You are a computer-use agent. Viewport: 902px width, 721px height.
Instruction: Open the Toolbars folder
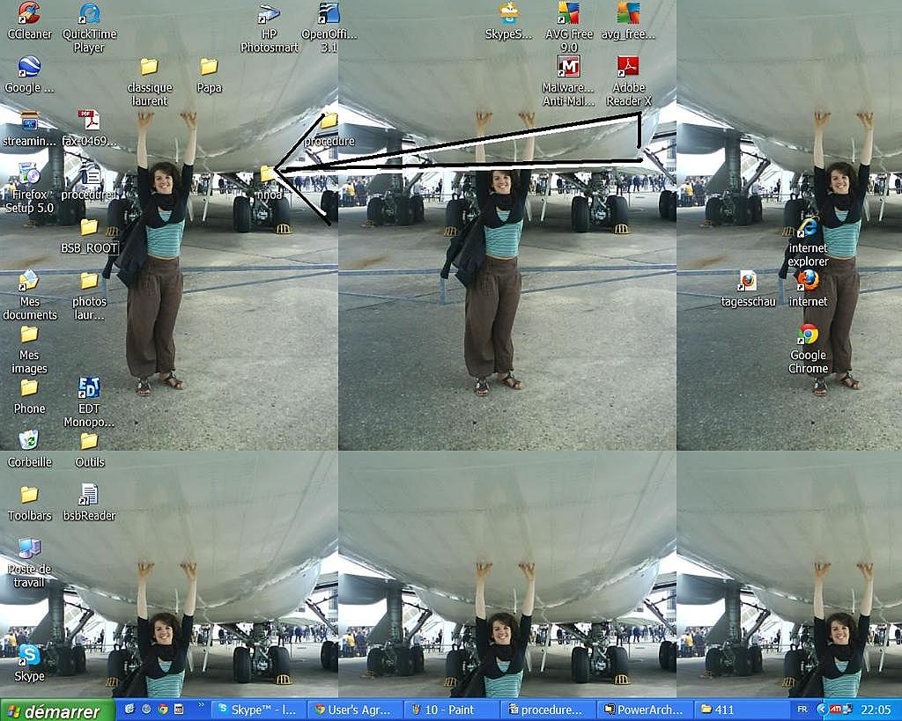pos(29,504)
